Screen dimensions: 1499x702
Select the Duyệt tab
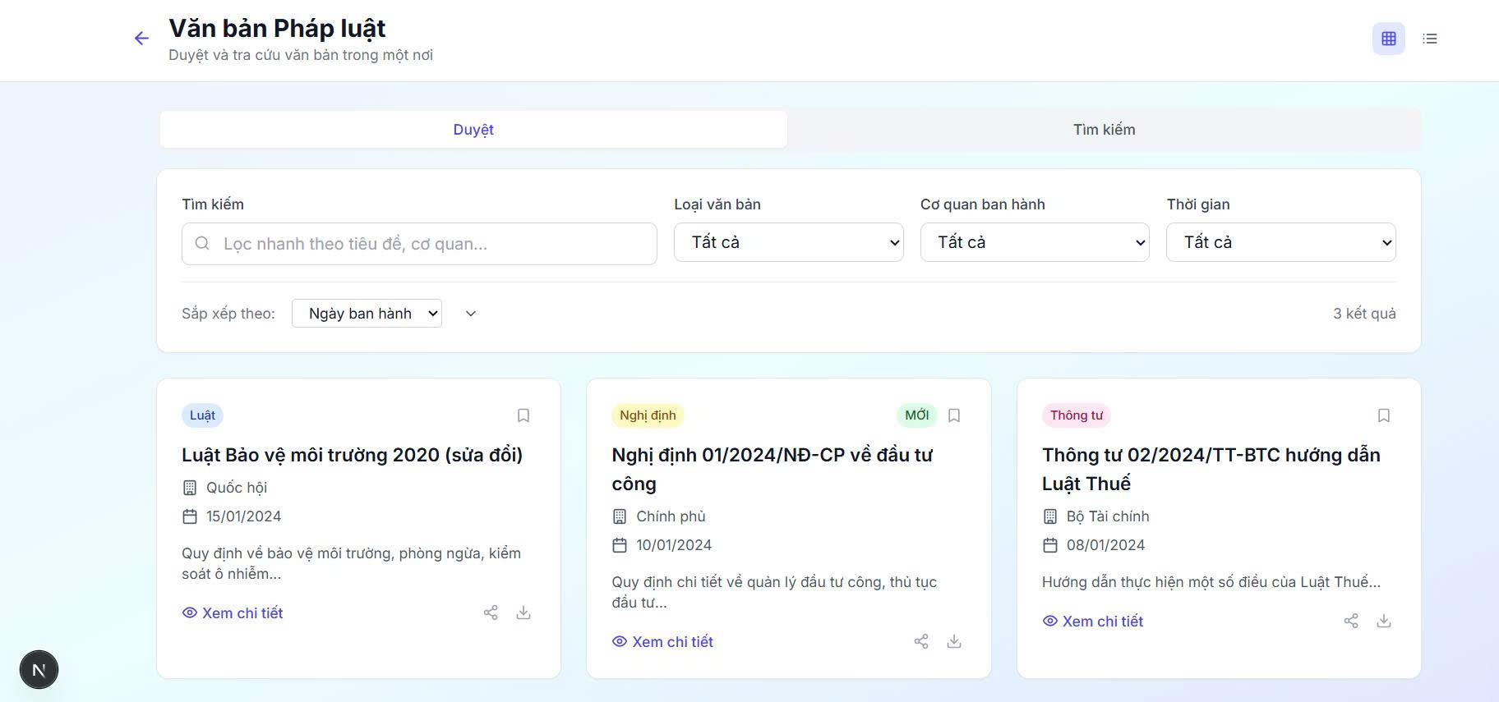473,130
